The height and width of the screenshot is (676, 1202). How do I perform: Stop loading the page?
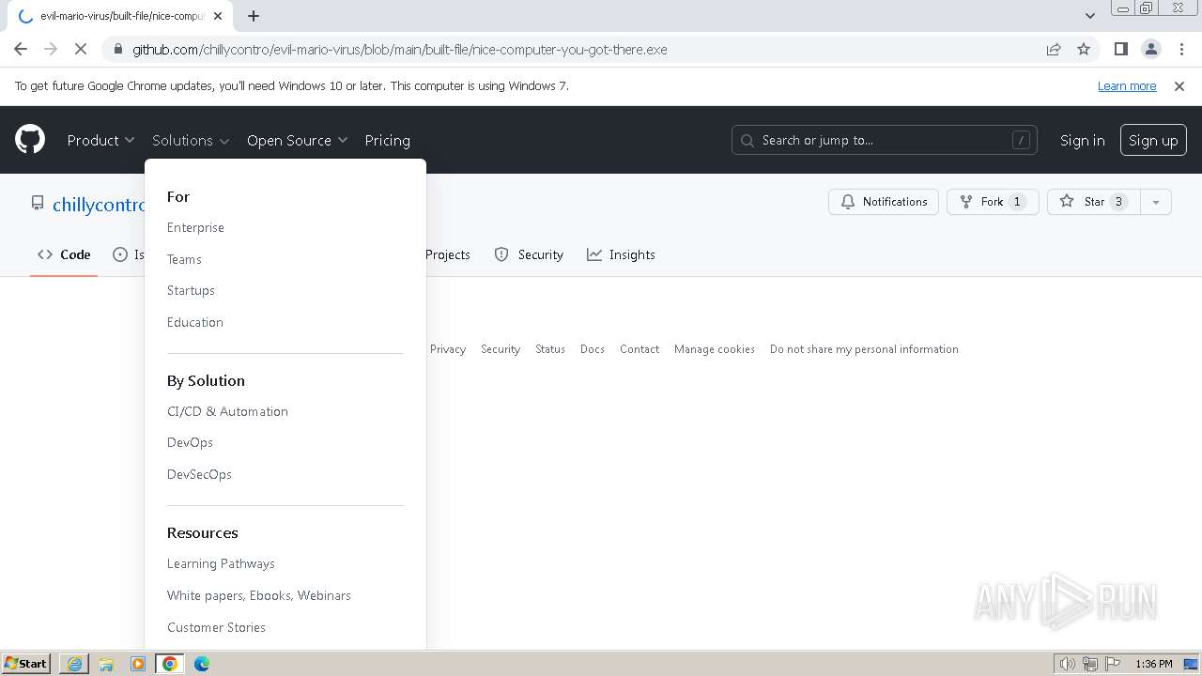[81, 49]
